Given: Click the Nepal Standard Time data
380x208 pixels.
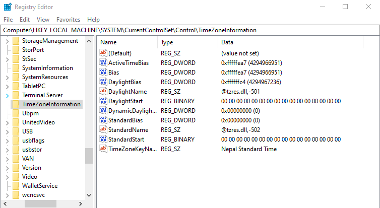Looking at the screenshot, I should point(249,149).
